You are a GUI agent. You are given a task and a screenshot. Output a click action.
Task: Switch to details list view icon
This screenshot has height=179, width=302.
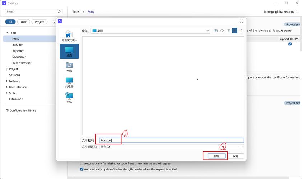click(241, 30)
